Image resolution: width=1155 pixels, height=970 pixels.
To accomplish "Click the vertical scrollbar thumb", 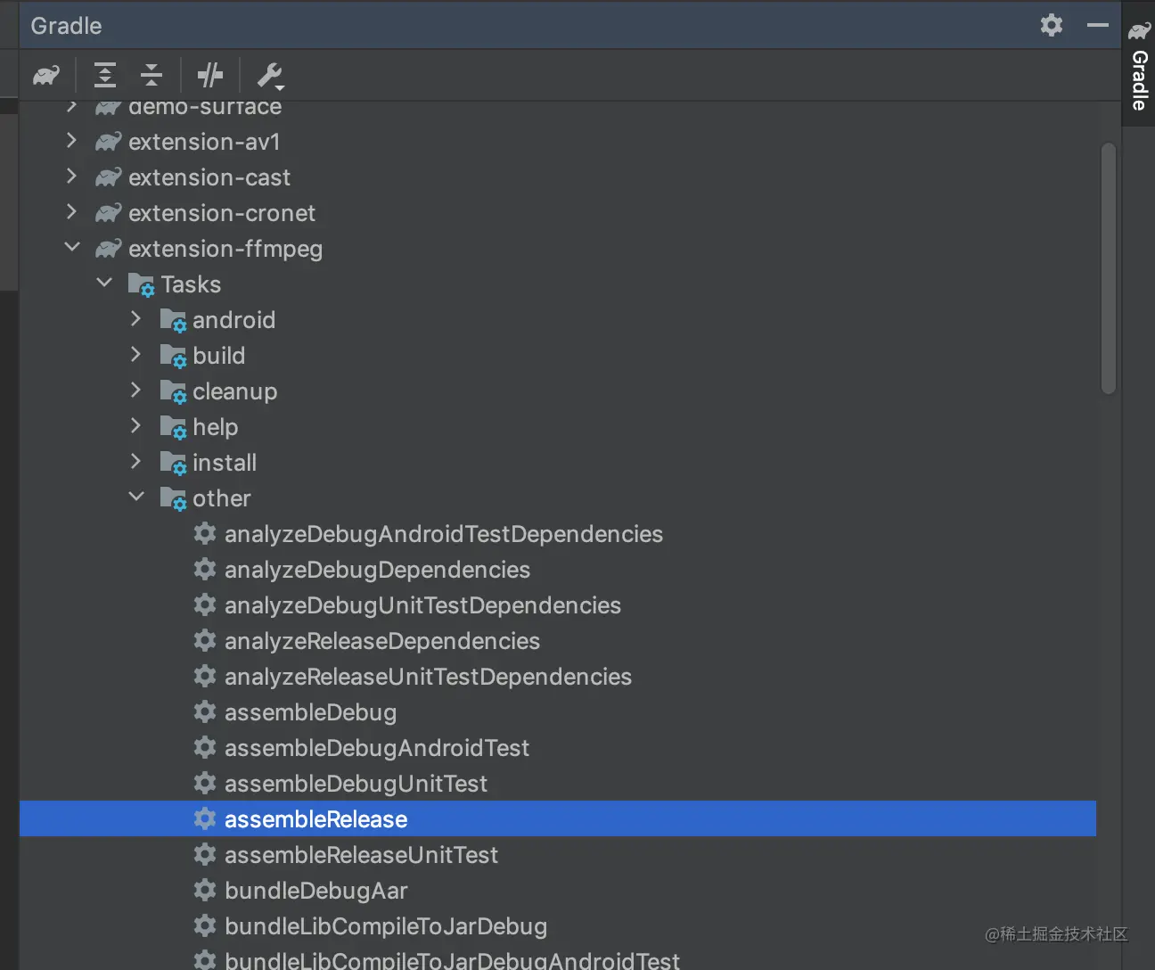I will click(x=1108, y=267).
